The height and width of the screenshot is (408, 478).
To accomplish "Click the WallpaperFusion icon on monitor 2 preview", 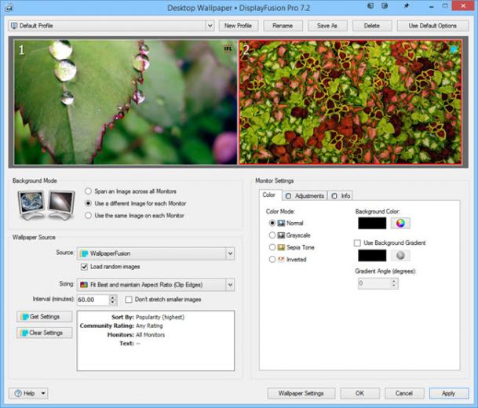I will (x=454, y=49).
